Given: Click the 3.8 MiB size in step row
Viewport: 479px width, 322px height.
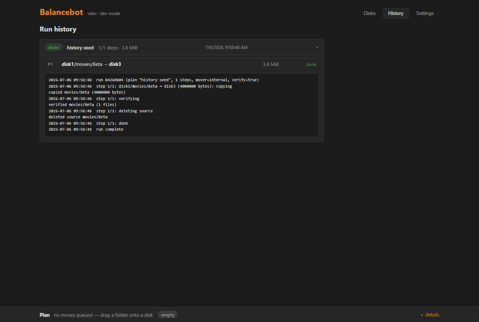Looking at the screenshot, I should click(271, 64).
